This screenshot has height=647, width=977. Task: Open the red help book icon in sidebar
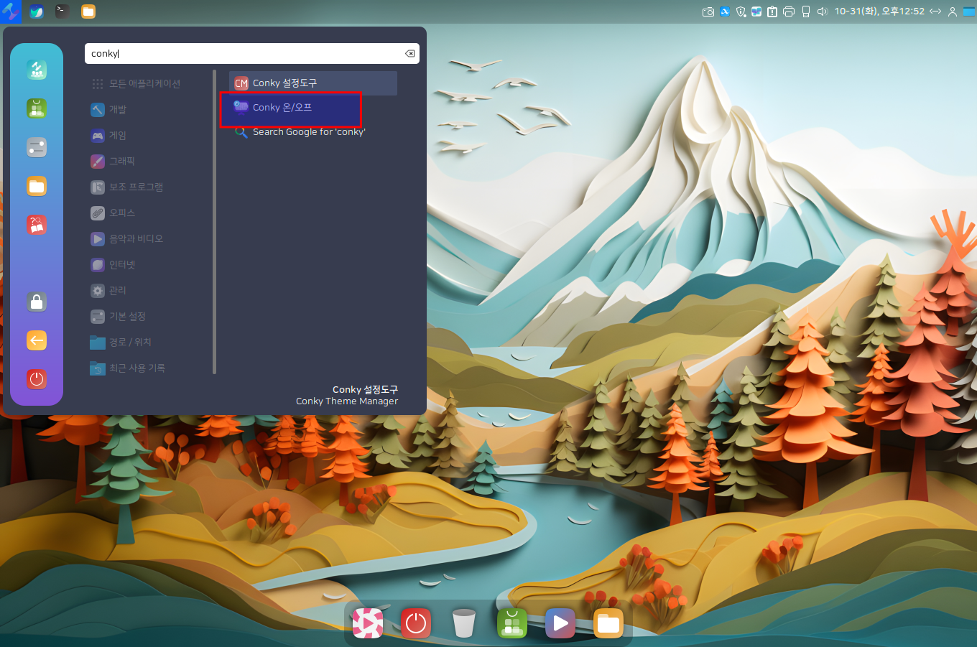[x=37, y=225]
